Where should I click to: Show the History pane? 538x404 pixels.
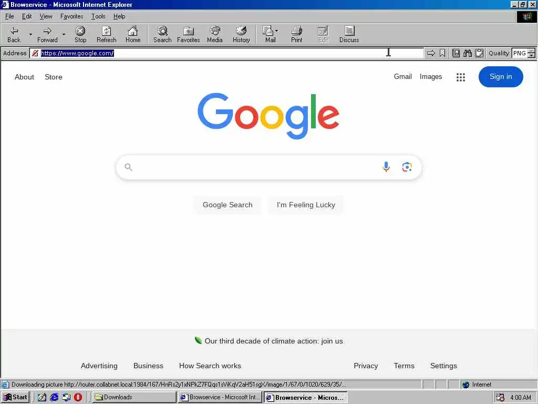241,34
